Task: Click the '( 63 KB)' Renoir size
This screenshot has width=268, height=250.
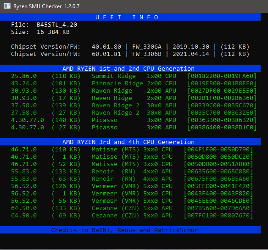Action: [66, 179]
